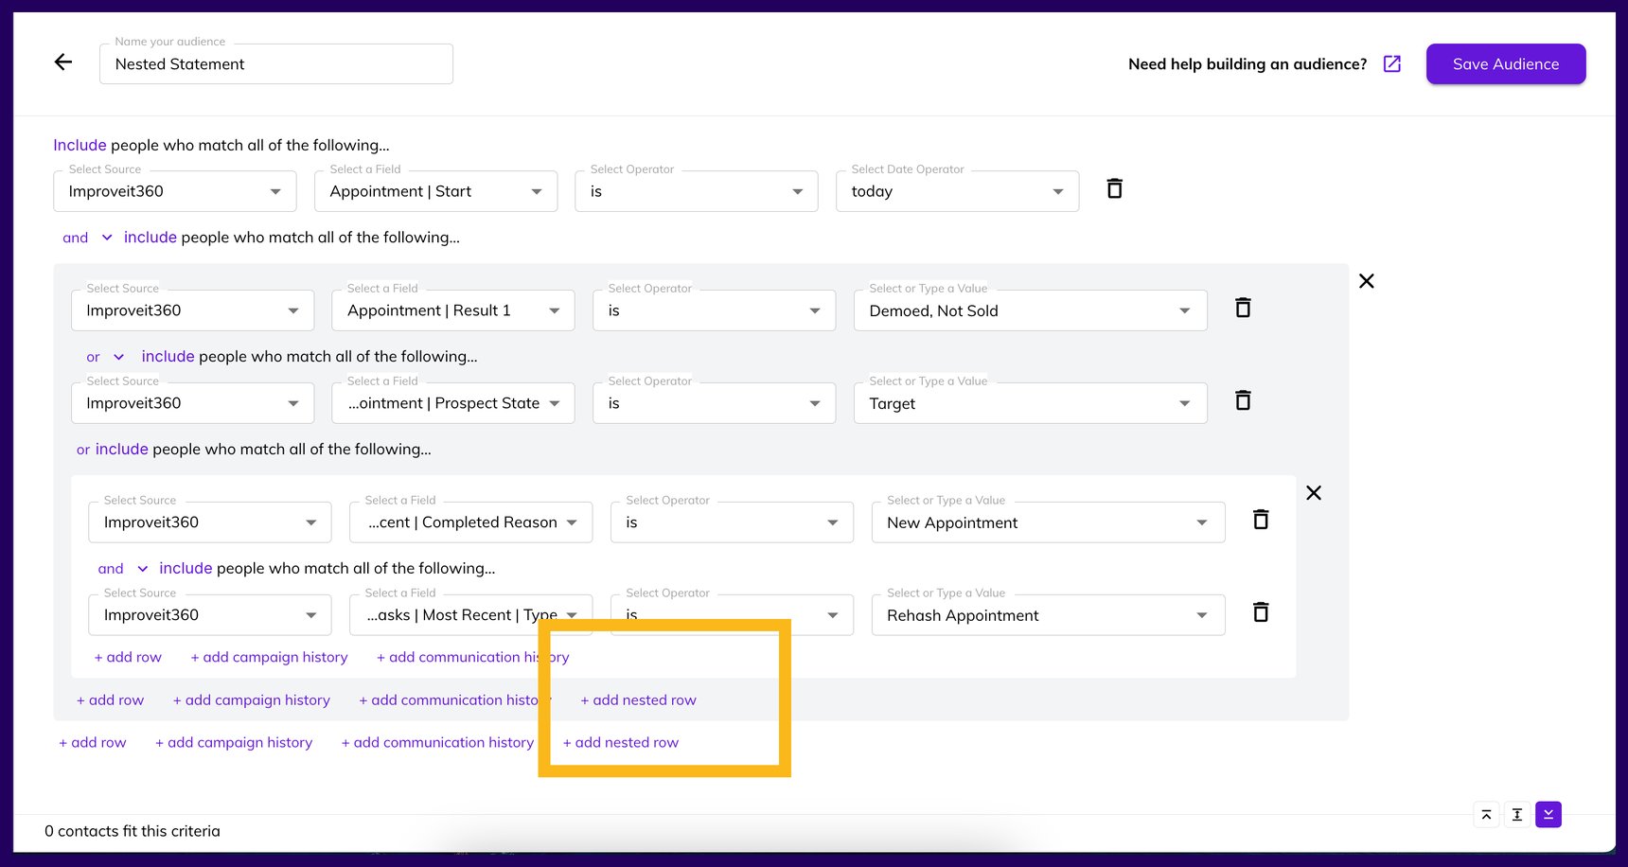Open the value dropdown showing Target
The height and width of the screenshot is (867, 1628).
point(1030,403)
